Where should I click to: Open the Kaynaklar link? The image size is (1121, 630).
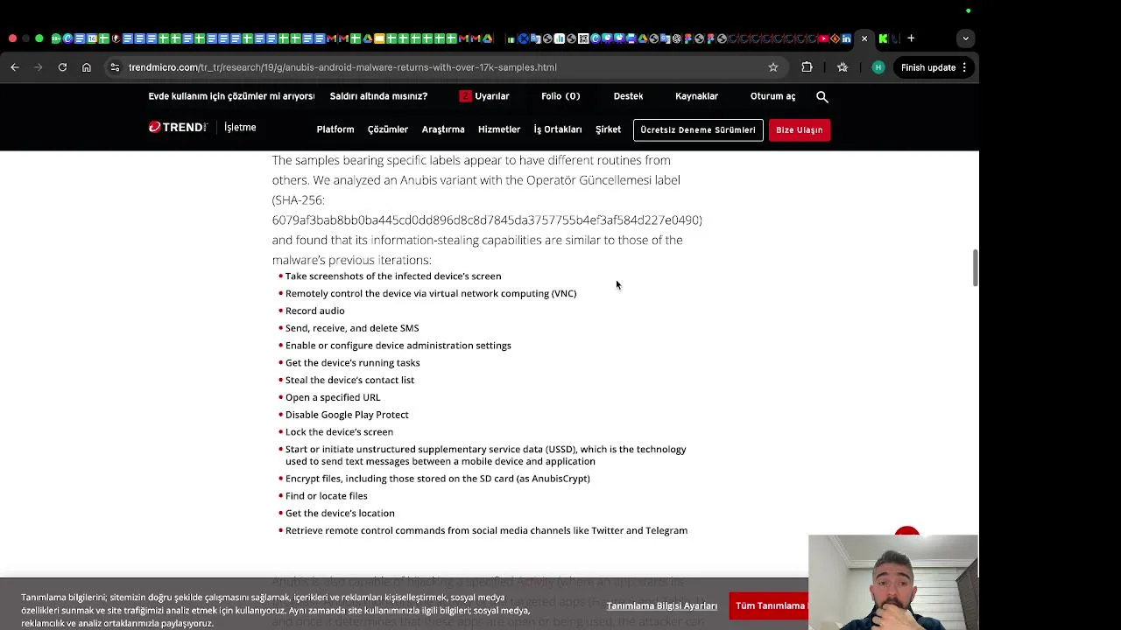coord(696,96)
